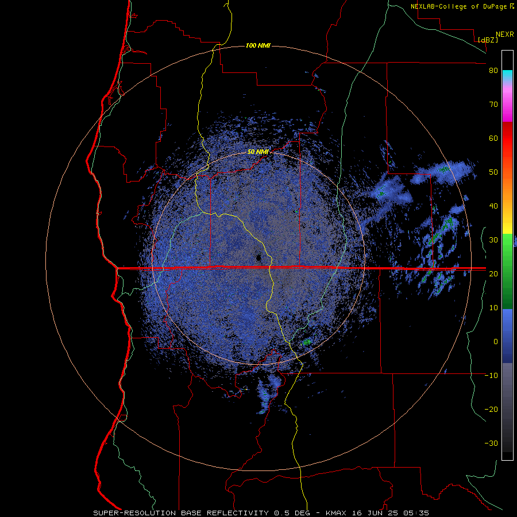Click the -30 dBZ scale value
Viewport: 517px width, 517px height.
click(491, 443)
